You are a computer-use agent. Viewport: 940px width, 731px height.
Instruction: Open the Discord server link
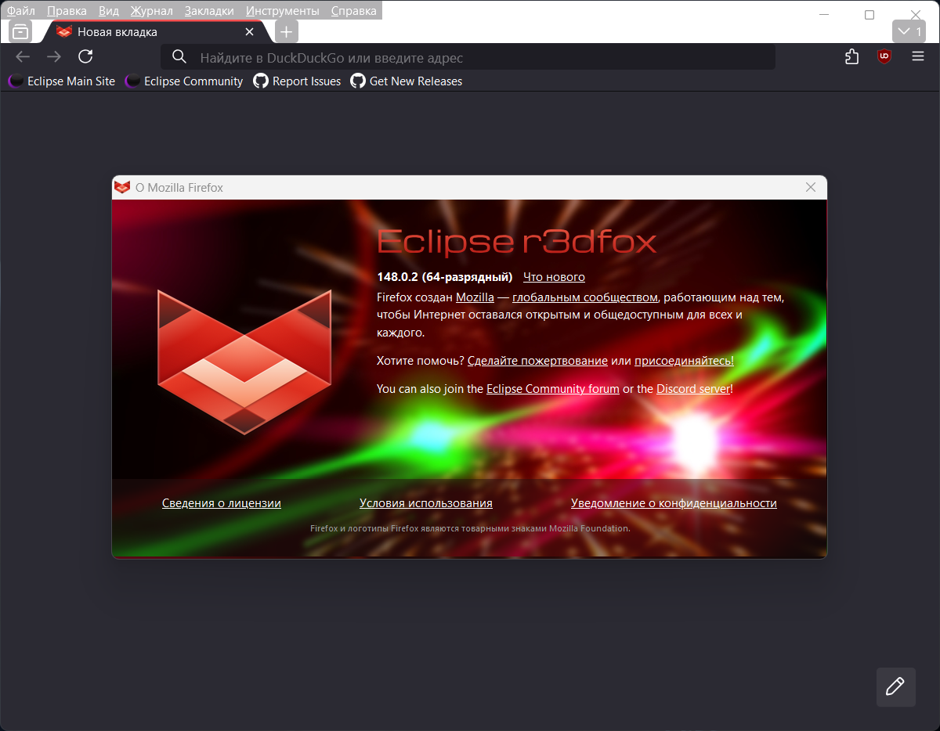tap(693, 389)
